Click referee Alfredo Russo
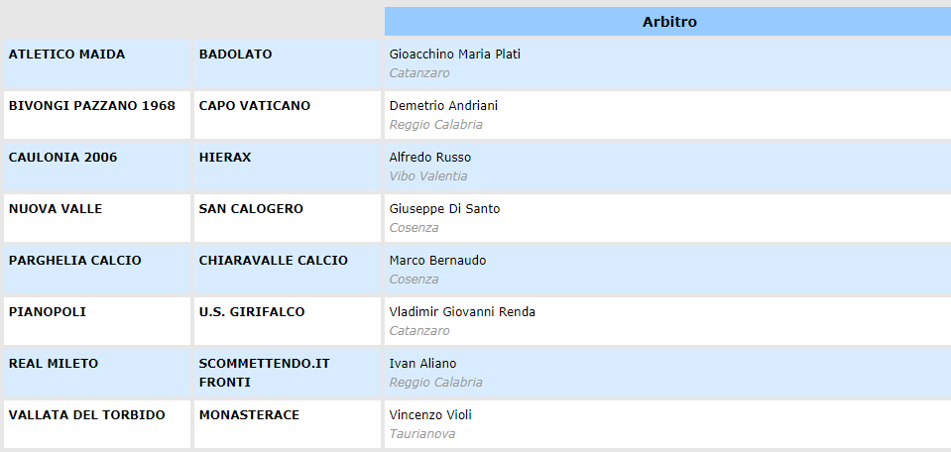The height and width of the screenshot is (452, 951). tap(430, 158)
